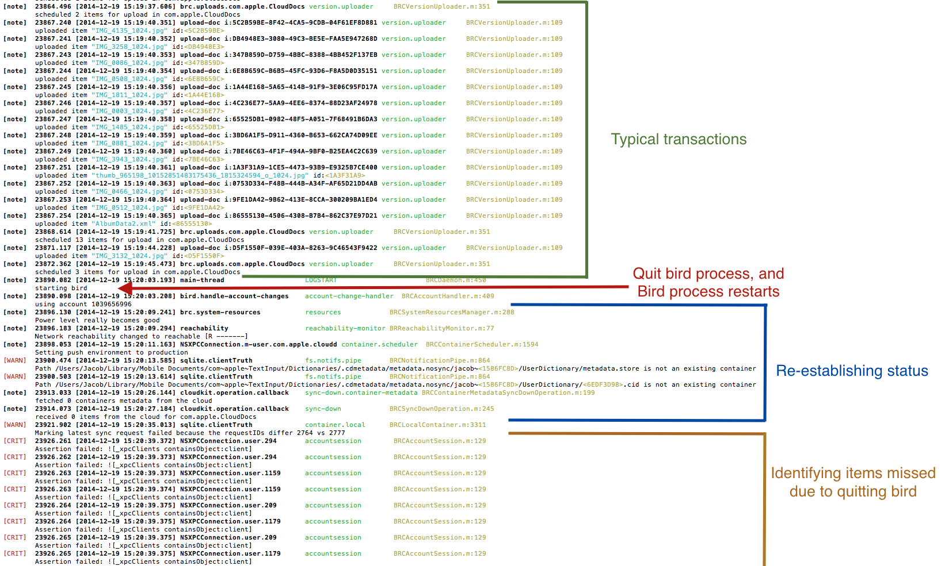Select the file name "IMG_3258_1024.jpg"
Viewport: 945px width, 566px height.
(x=129, y=47)
